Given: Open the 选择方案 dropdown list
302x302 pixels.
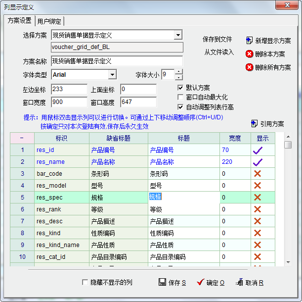Looking at the screenshot, I should point(178,35).
